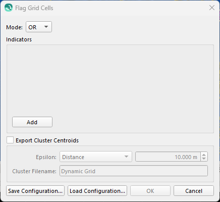
Task: Add a new indicator
Action: click(32, 122)
